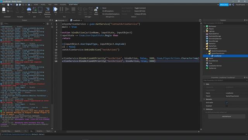Select ServerScriptService in the Explorer
This screenshot has height=140, width=248.
pyautogui.click(x=215, y=38)
